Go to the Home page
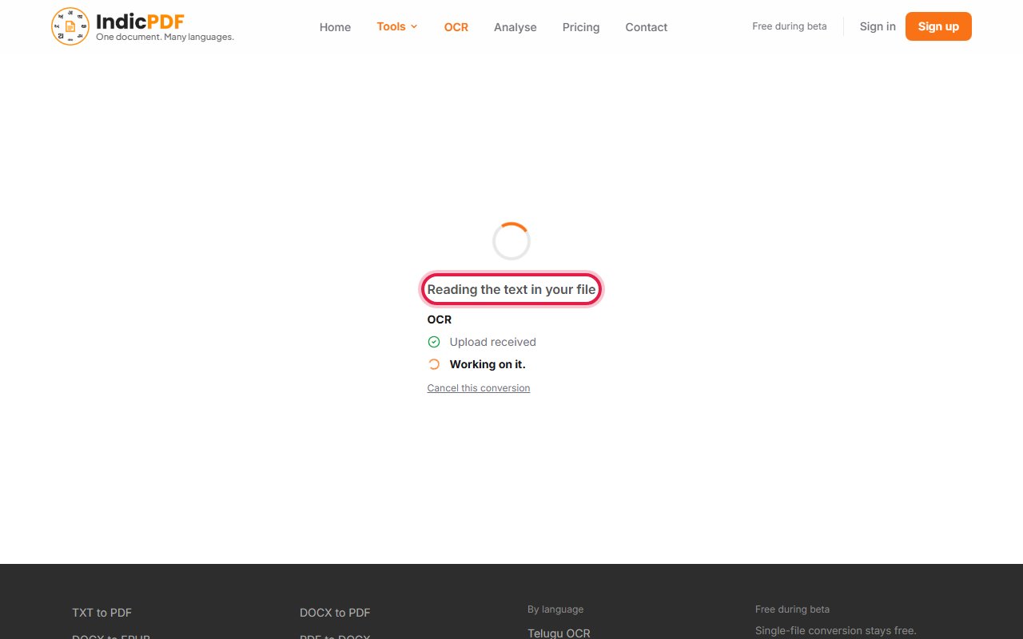The width and height of the screenshot is (1023, 639). [335, 27]
